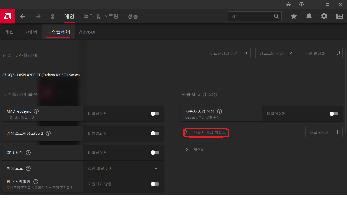Image resolution: width=347 pixels, height=203 pixels.
Task: Toggle GPU 확장 switch
Action: pos(155,153)
